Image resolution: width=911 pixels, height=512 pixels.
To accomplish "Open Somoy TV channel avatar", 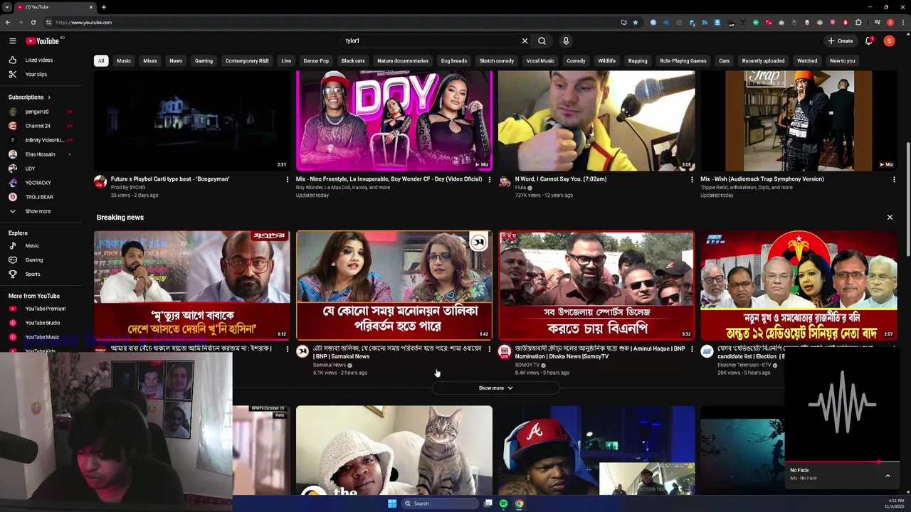I will point(505,351).
